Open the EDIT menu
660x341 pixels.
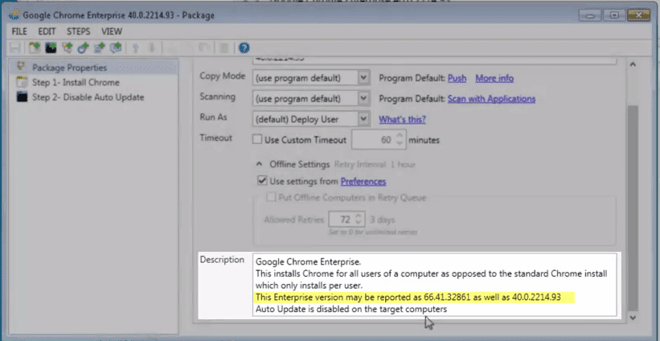pos(47,31)
